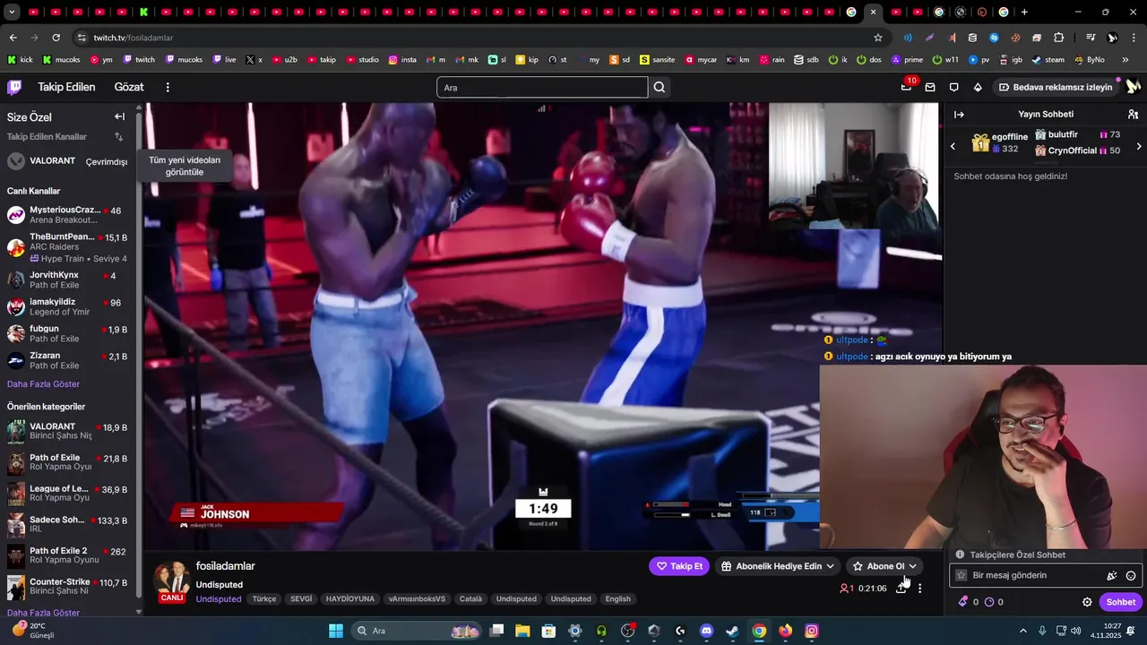Click the Windows taskbar search box
1147x645 pixels.
pyautogui.click(x=417, y=631)
